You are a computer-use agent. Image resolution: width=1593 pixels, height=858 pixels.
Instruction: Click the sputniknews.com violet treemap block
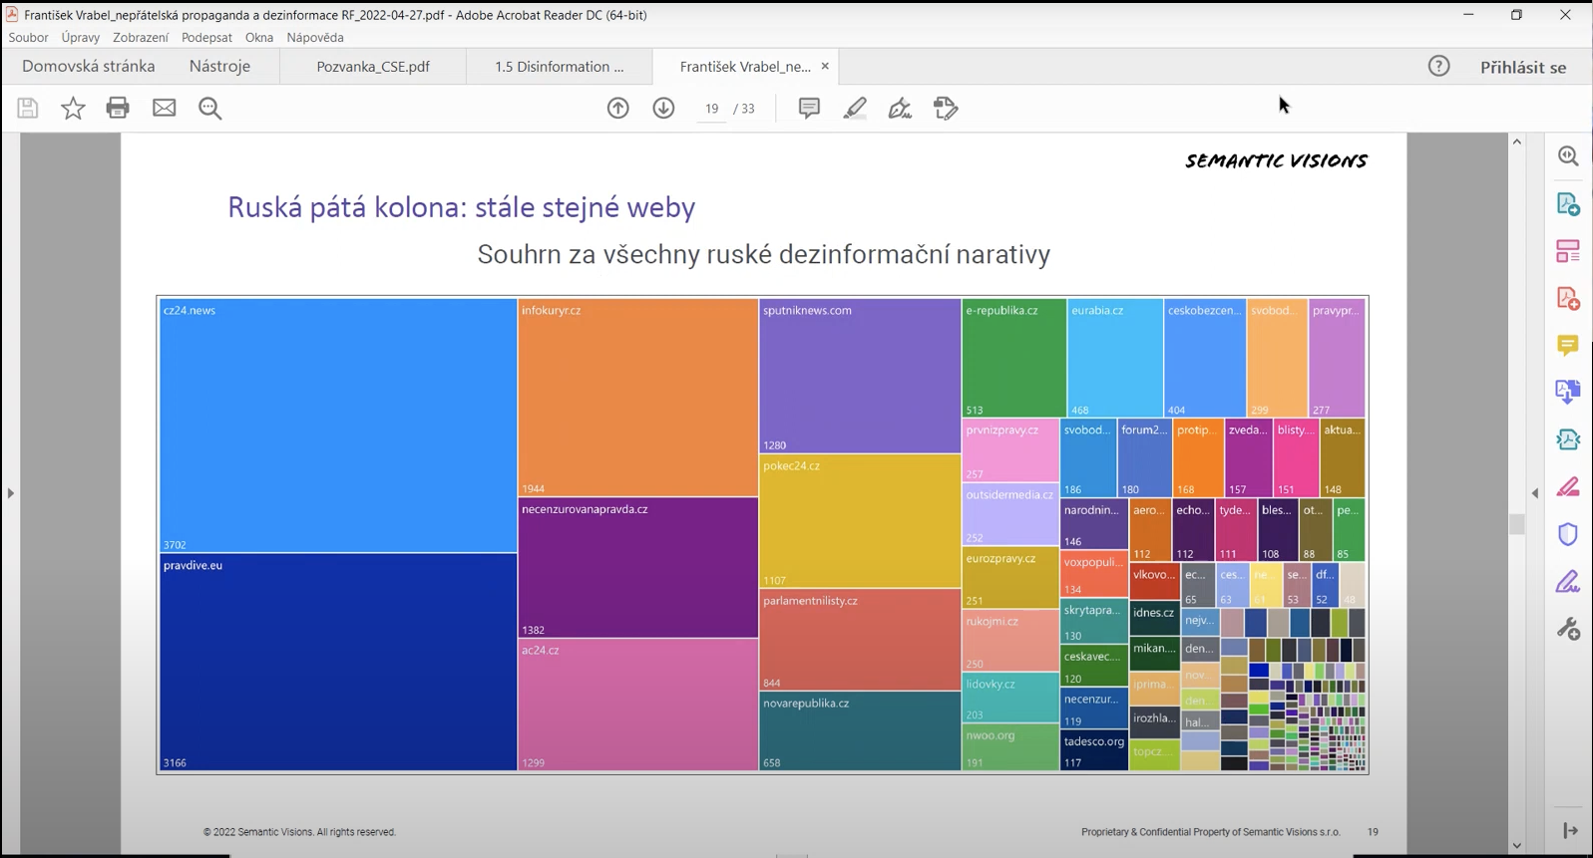tap(860, 377)
